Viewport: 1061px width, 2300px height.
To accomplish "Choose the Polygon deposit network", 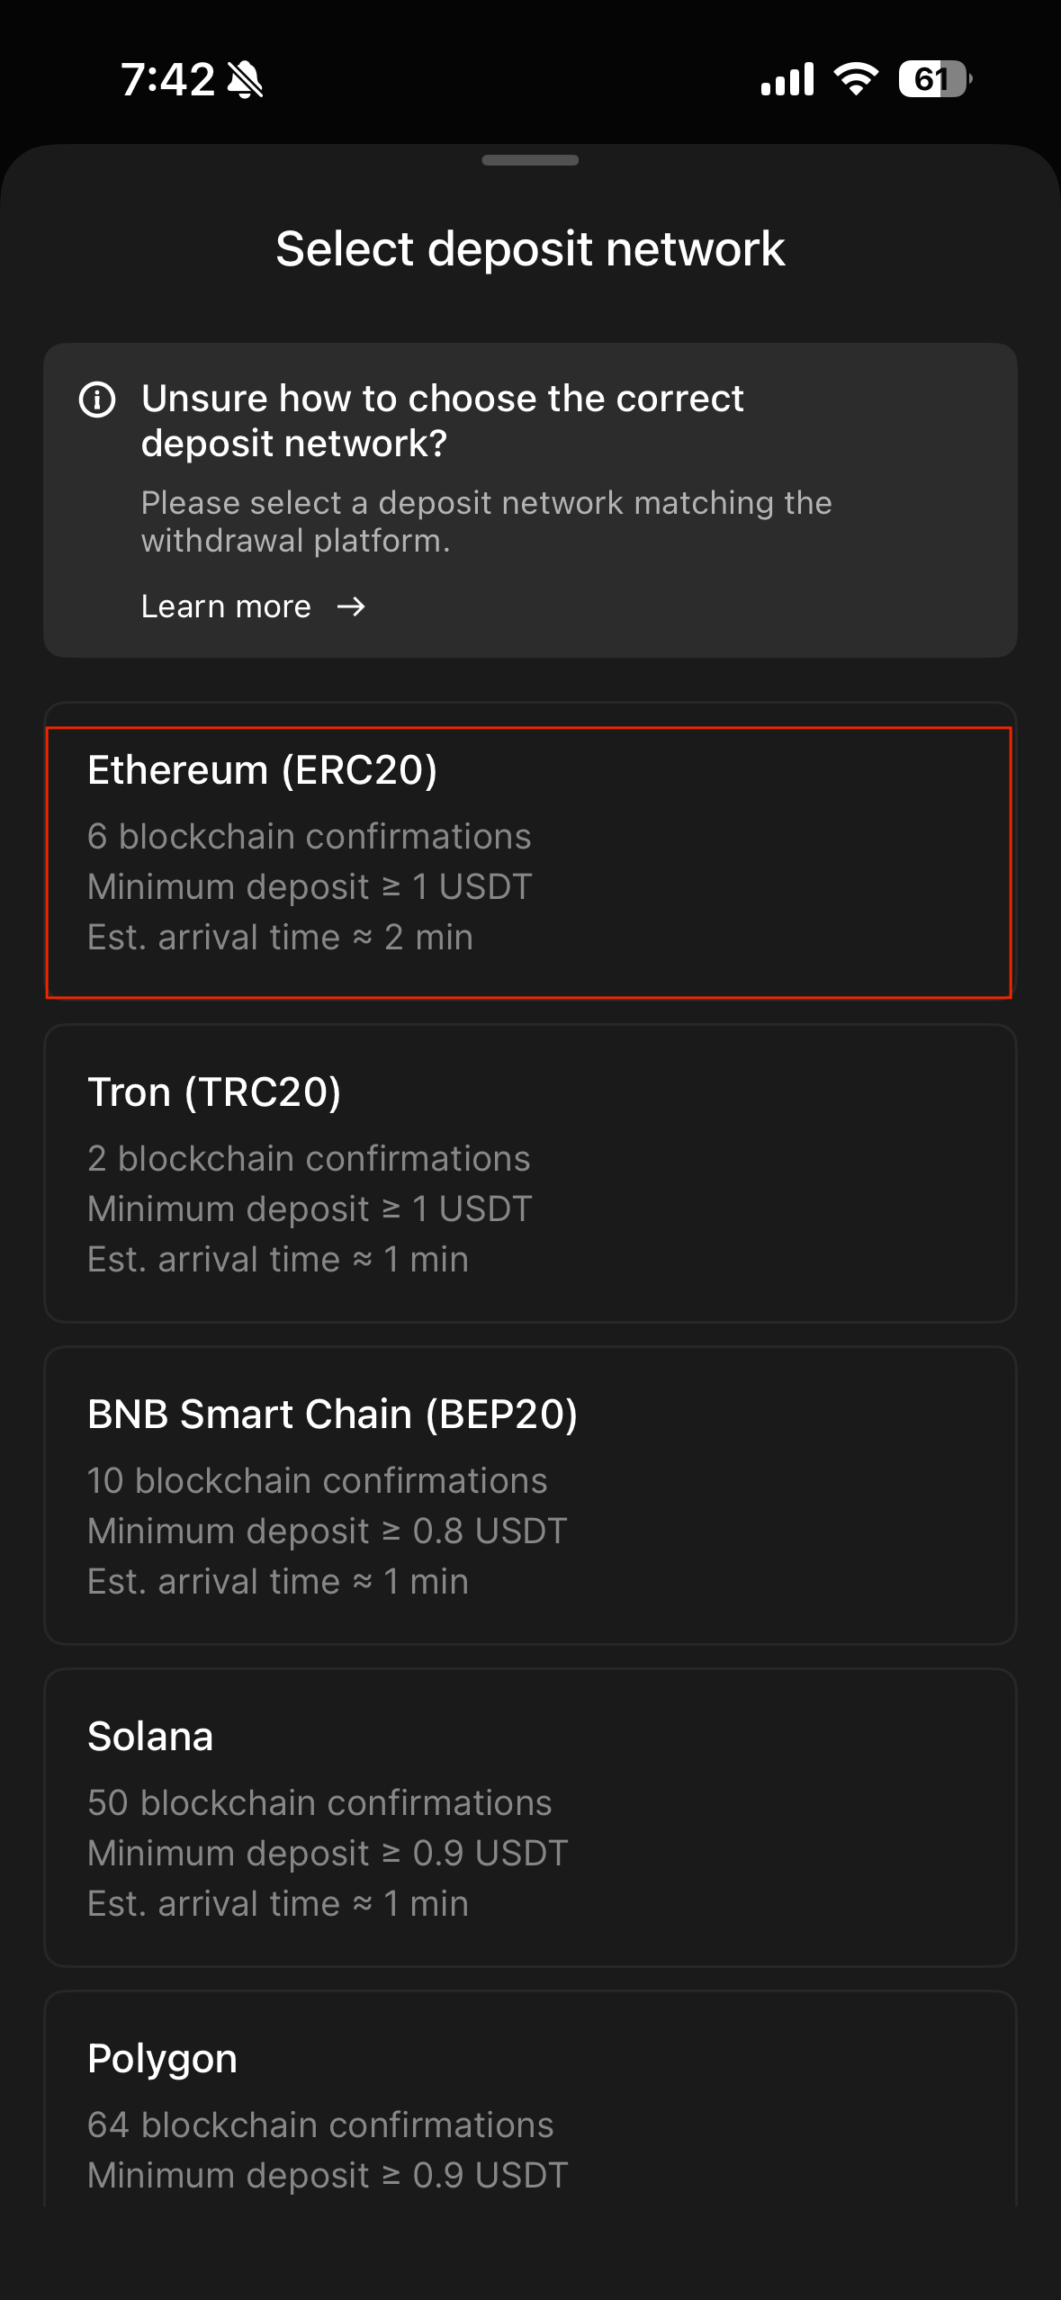I will (529, 2106).
